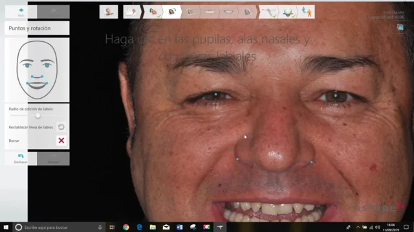Screen dimensions: 414x232
Task: Select the articulator tool step
Action: (x=268, y=12)
